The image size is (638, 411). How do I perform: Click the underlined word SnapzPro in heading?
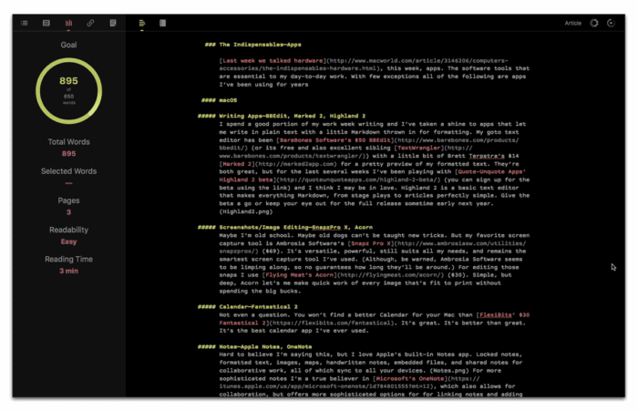326,228
